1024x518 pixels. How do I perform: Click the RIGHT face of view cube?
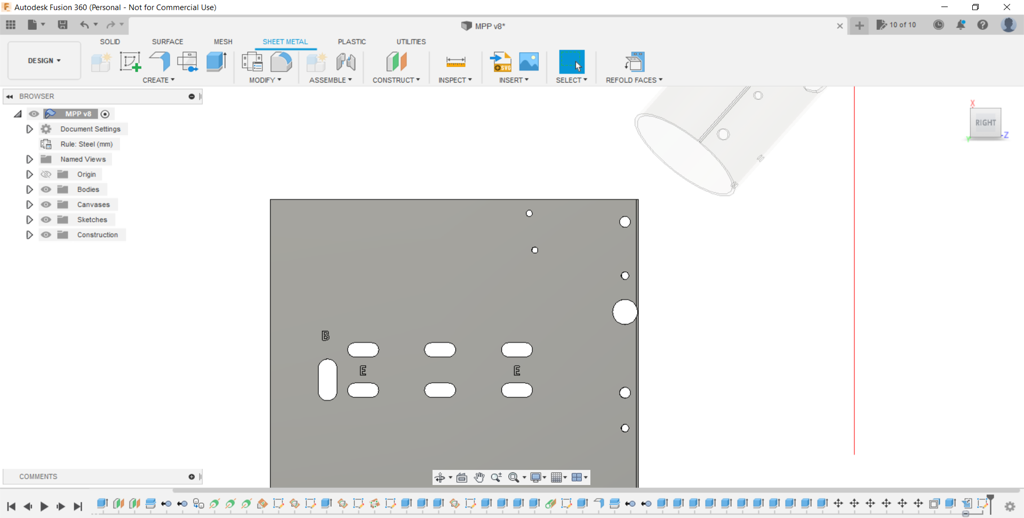coord(986,123)
